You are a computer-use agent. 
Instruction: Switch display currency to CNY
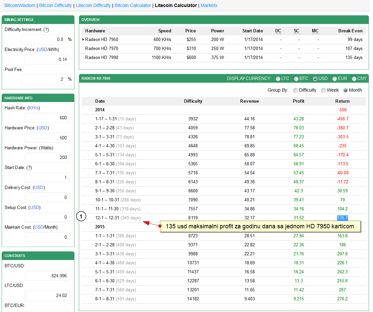(x=354, y=79)
